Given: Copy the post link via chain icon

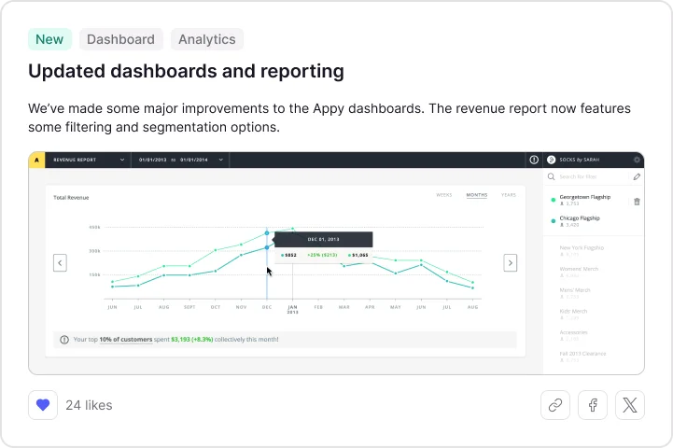Looking at the screenshot, I should click(555, 405).
